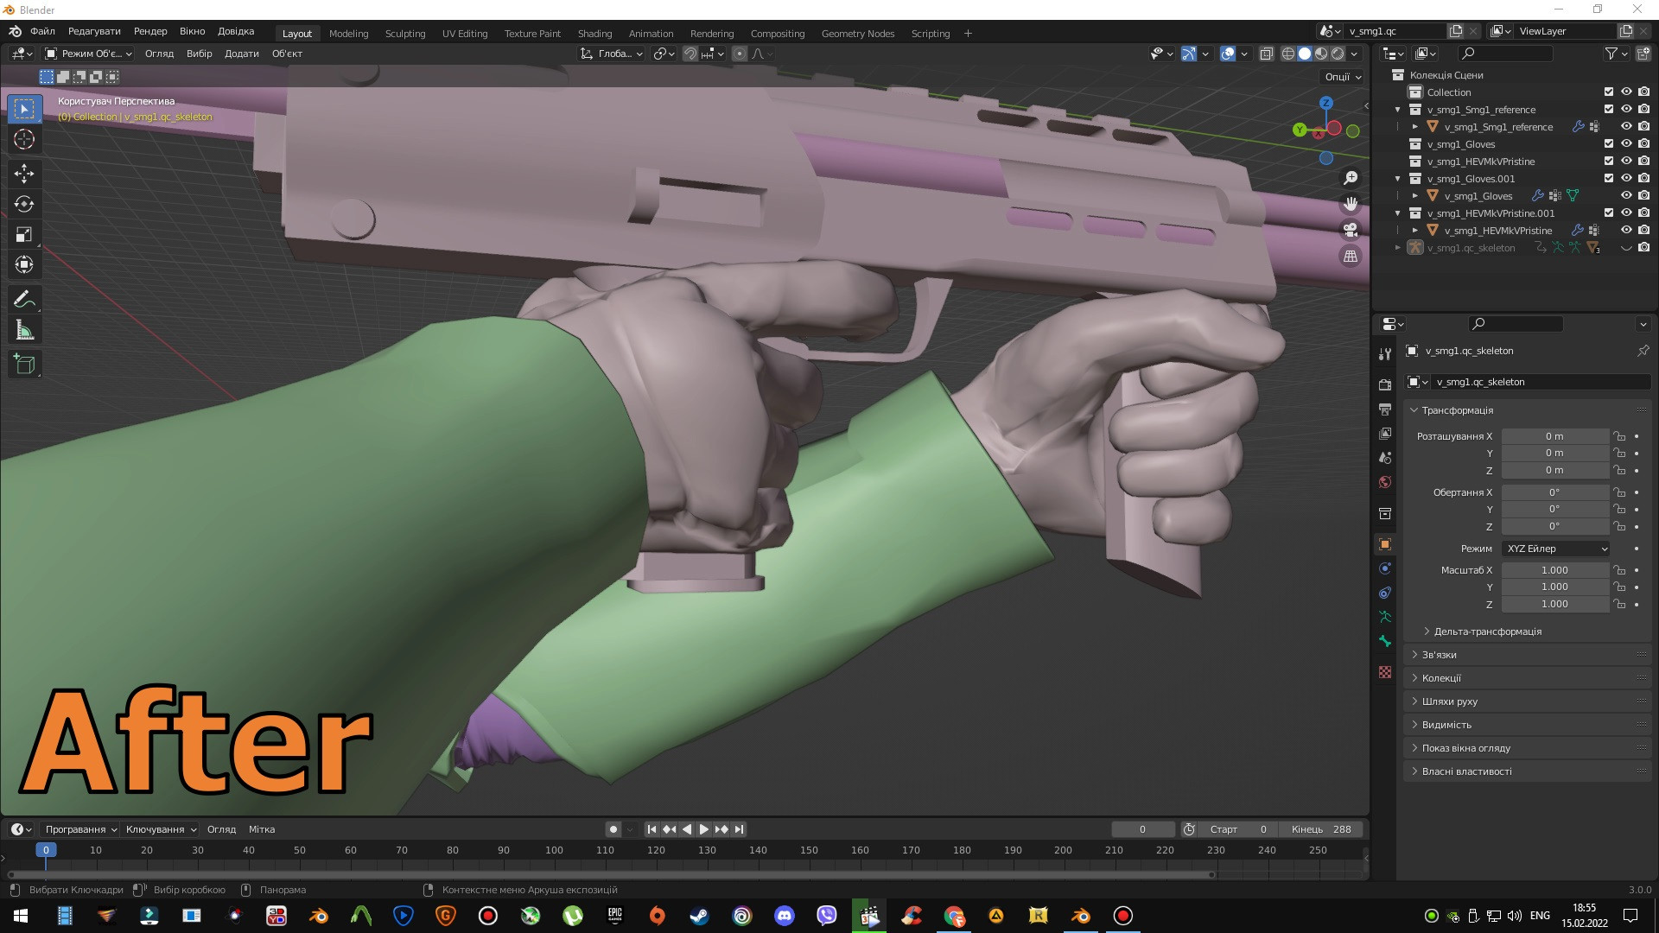This screenshot has width=1659, height=933.
Task: Open the XYZ Ейлер rotation mode dropdown
Action: pos(1554,549)
